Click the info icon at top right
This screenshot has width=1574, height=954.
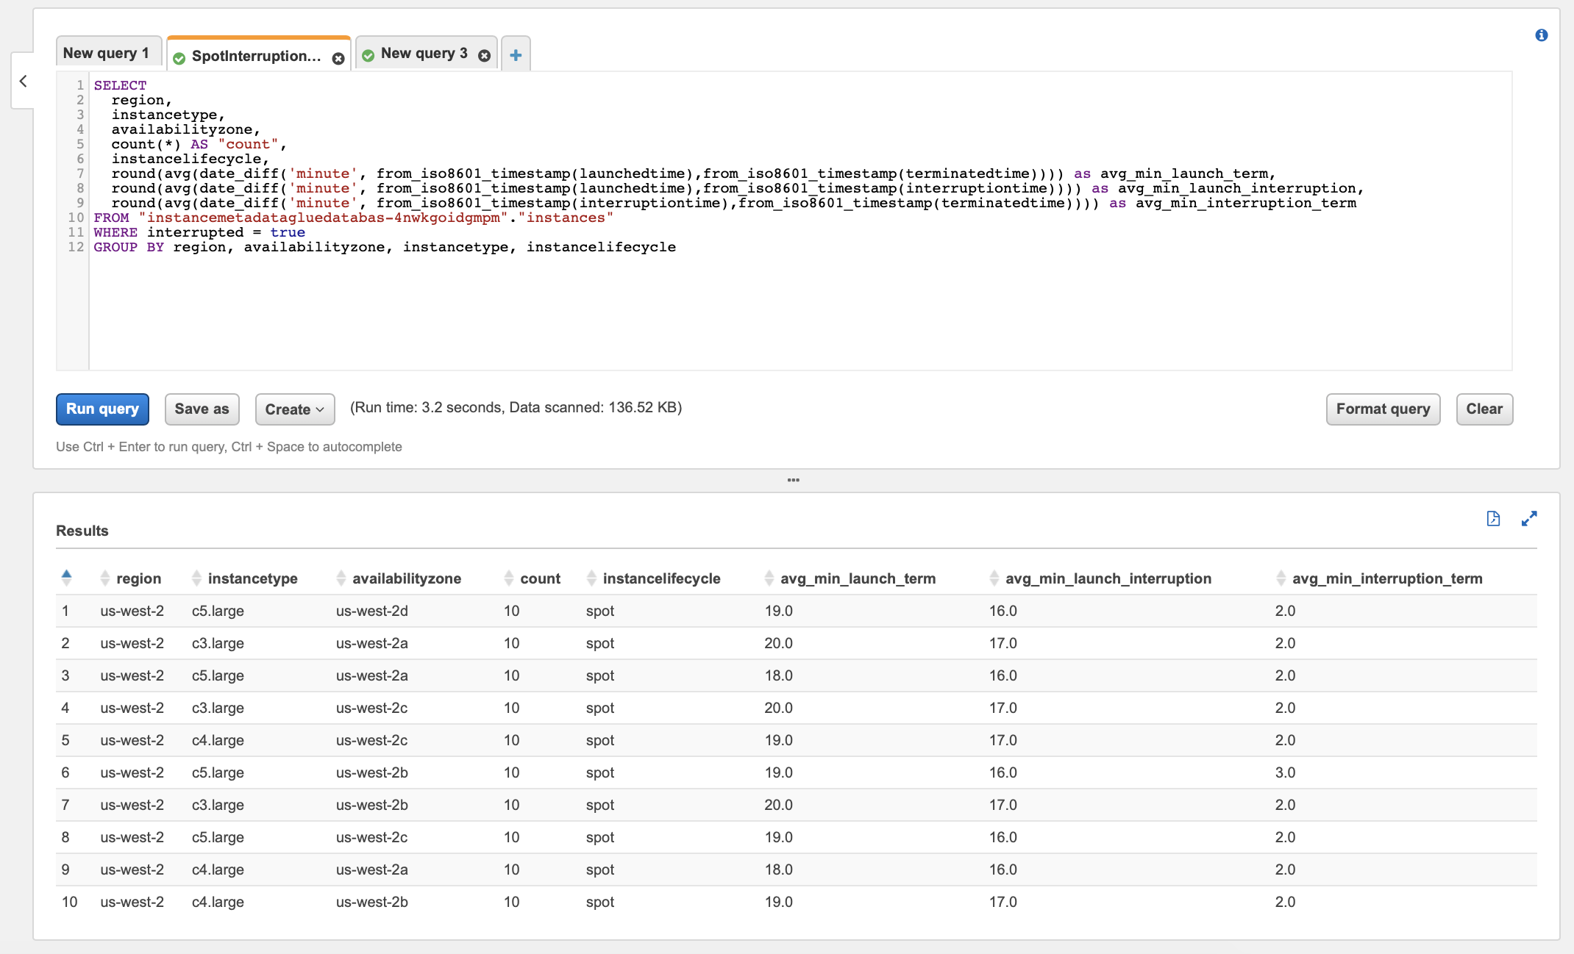[x=1541, y=35]
